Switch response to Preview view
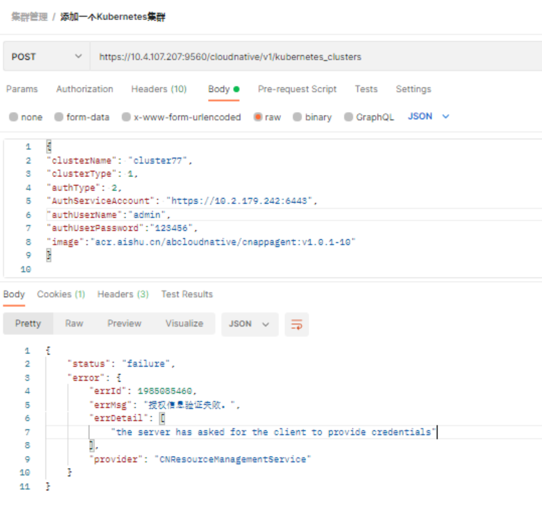 point(124,324)
